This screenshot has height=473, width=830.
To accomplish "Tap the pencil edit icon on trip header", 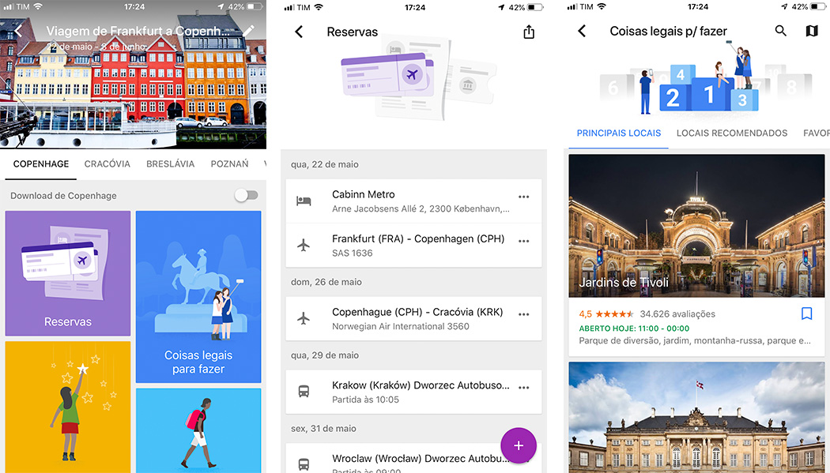I will (248, 31).
